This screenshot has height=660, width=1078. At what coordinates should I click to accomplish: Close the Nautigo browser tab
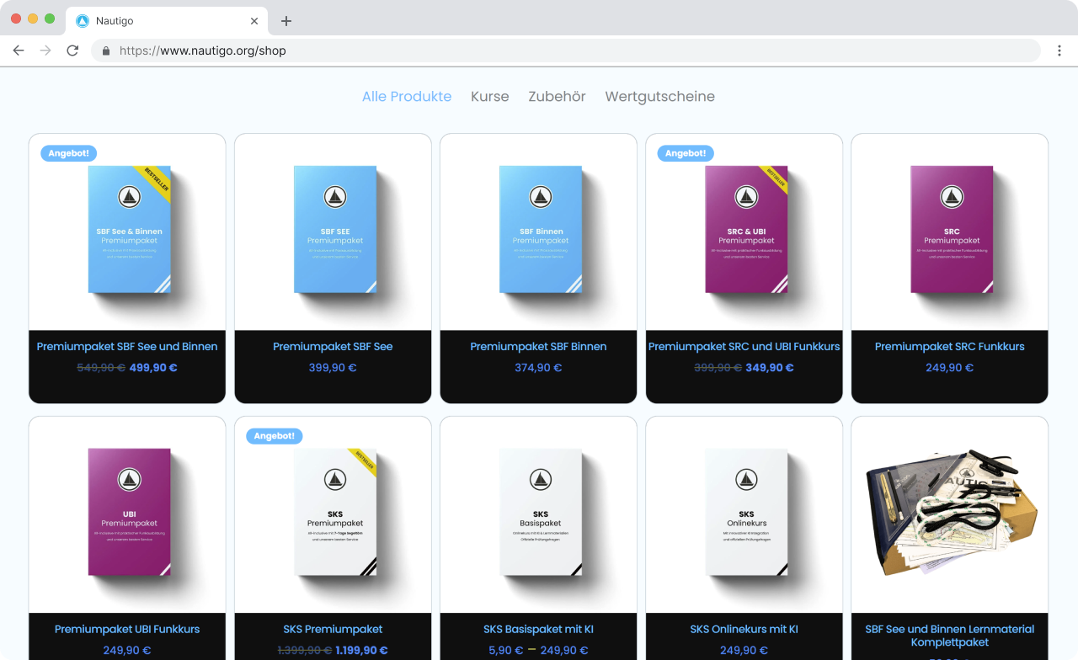254,21
